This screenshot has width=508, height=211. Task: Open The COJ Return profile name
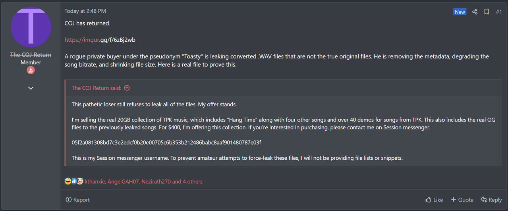tap(31, 54)
